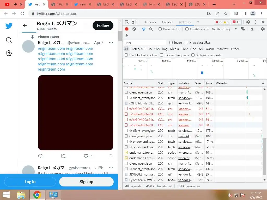Open the pinned tweet dark image

pyautogui.click(x=76, y=113)
